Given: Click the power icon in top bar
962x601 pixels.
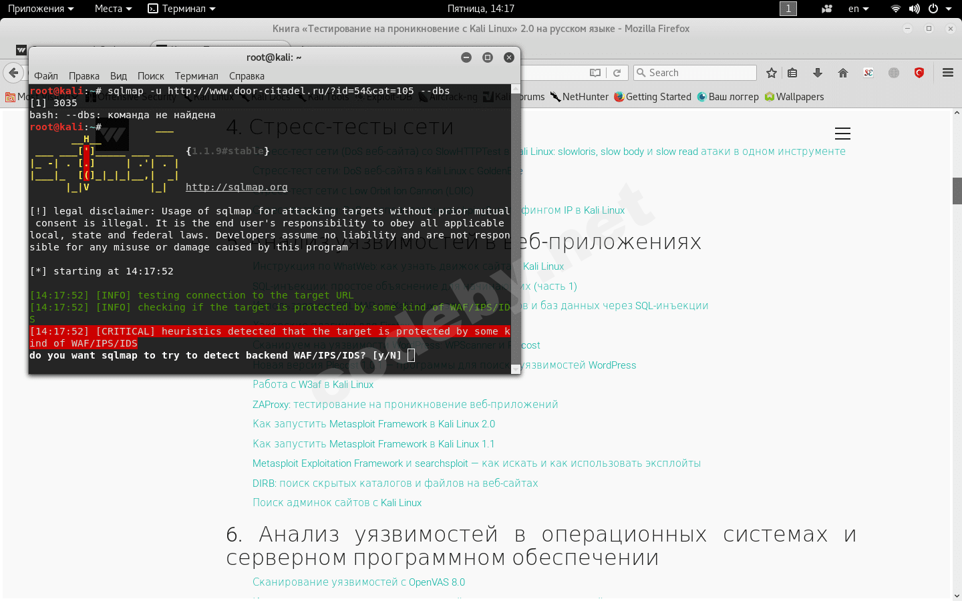Looking at the screenshot, I should (933, 9).
